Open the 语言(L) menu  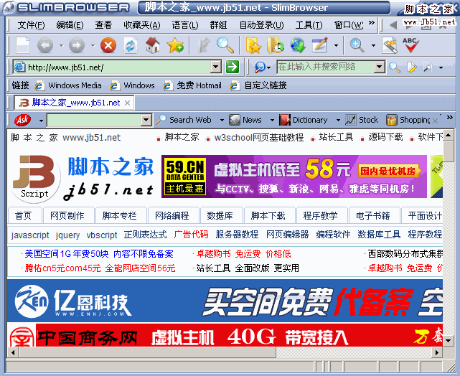tap(185, 25)
